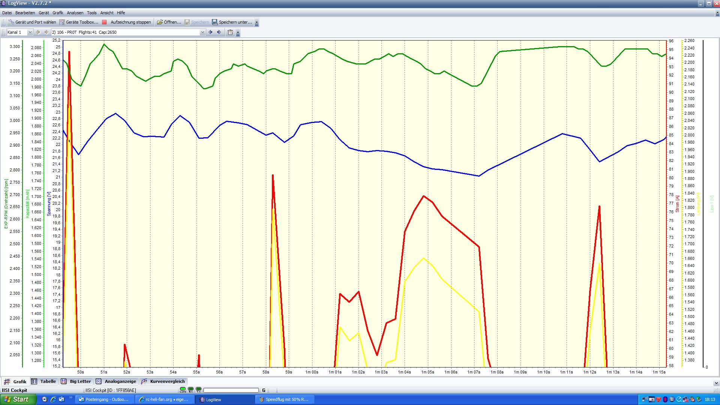Click the status bar progress field

[x=231, y=390]
